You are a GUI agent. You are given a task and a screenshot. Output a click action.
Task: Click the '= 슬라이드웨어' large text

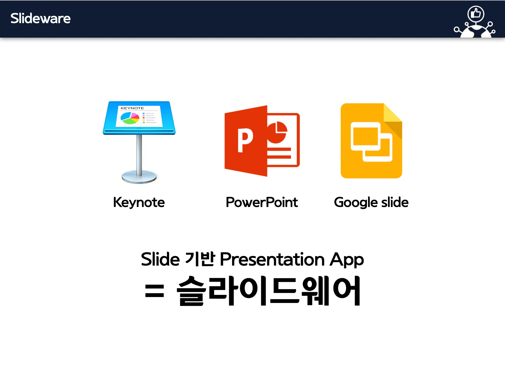click(x=252, y=291)
